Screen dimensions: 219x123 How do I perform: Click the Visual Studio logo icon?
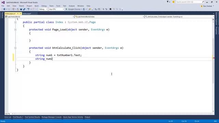coord(3,2)
